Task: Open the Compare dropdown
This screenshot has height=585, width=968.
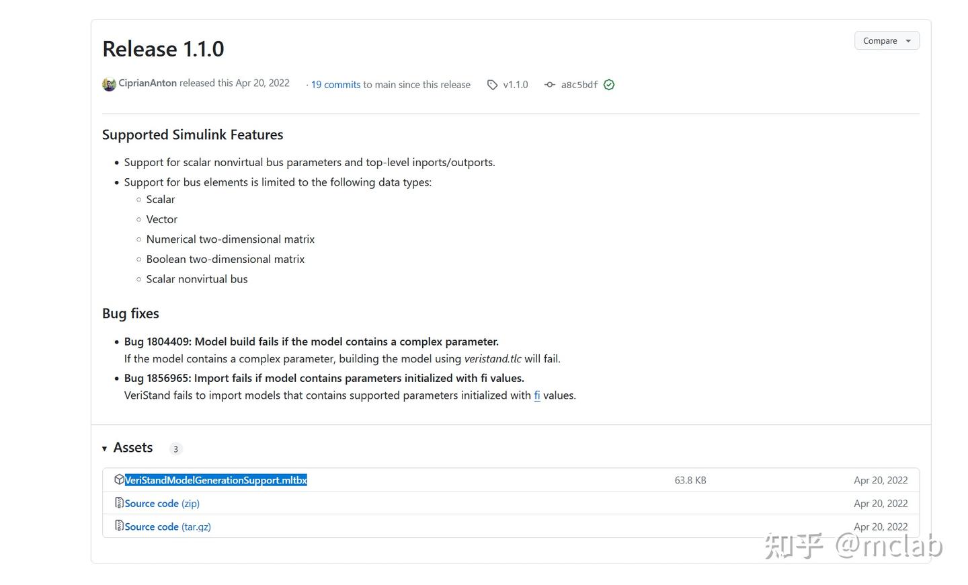Action: pyautogui.click(x=886, y=41)
